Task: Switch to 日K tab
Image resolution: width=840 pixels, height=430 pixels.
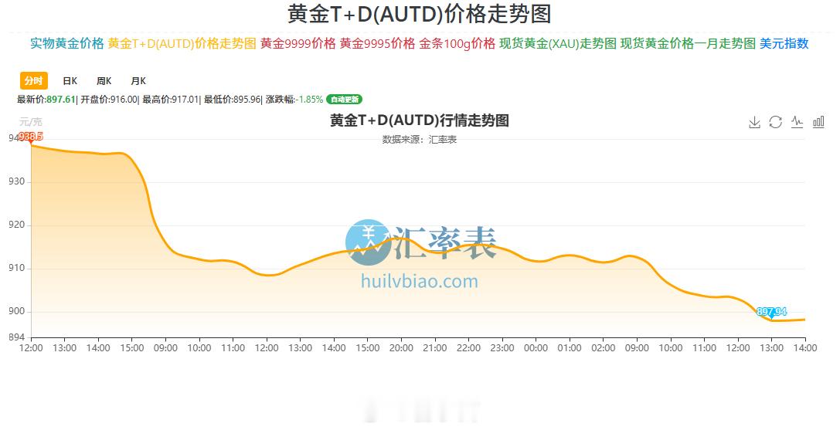Action: (70, 81)
